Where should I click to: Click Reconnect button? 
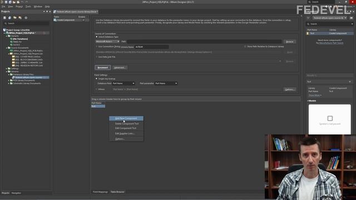click(x=103, y=68)
